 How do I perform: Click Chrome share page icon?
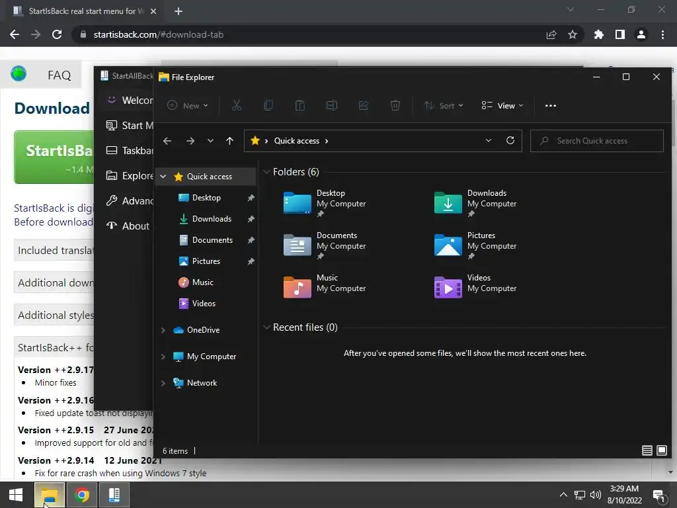point(551,34)
